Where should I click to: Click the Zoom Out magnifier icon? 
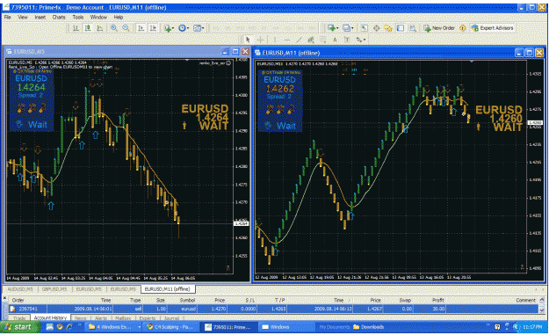[126, 28]
